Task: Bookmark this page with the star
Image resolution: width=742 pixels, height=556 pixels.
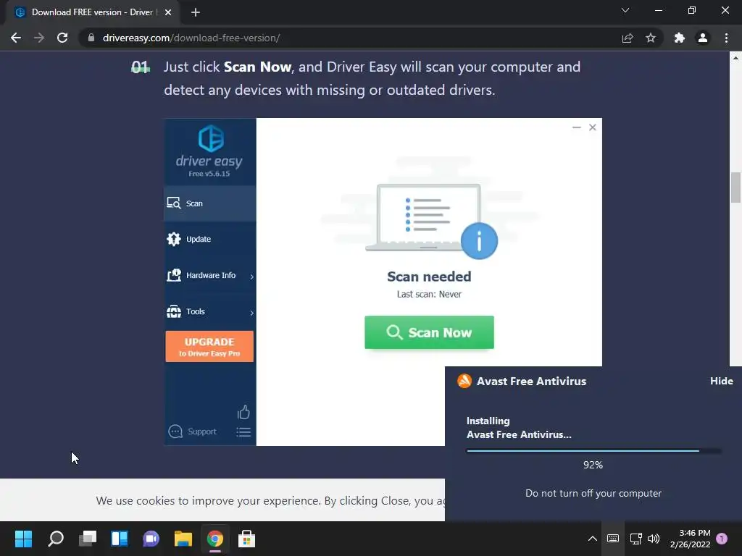Action: click(651, 38)
